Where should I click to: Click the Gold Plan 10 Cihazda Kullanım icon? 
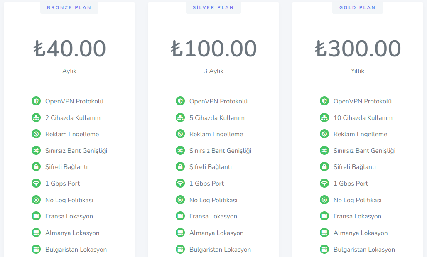[x=324, y=117]
